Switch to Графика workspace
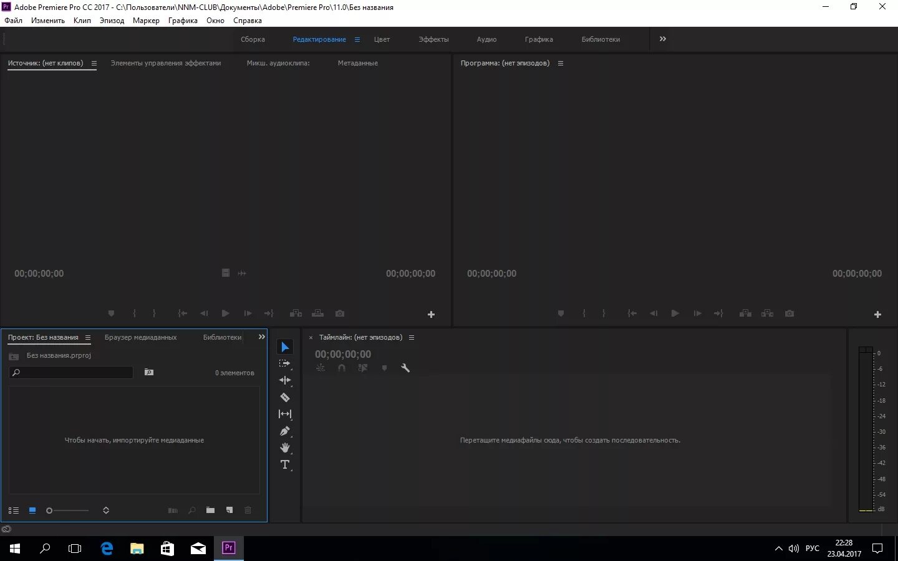The width and height of the screenshot is (898, 561). point(539,39)
